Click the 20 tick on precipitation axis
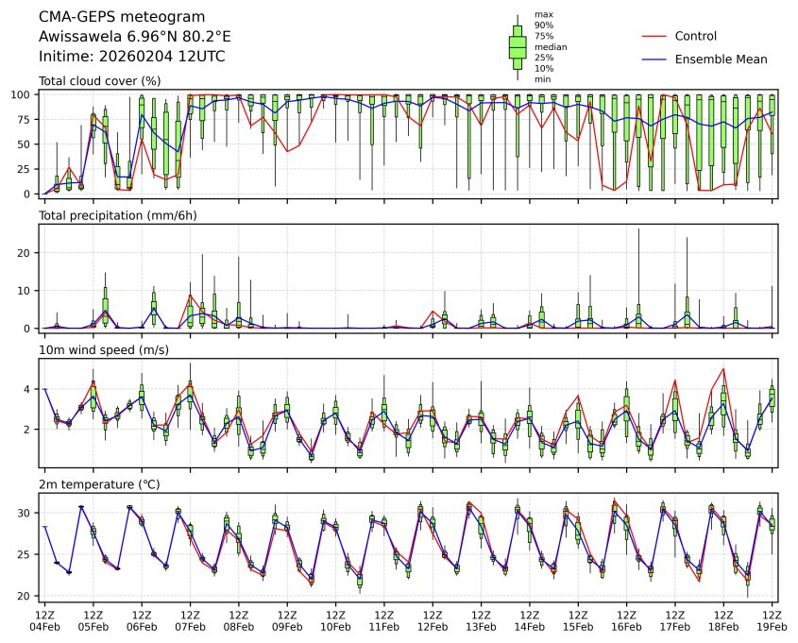The image size is (798, 643). point(26,252)
